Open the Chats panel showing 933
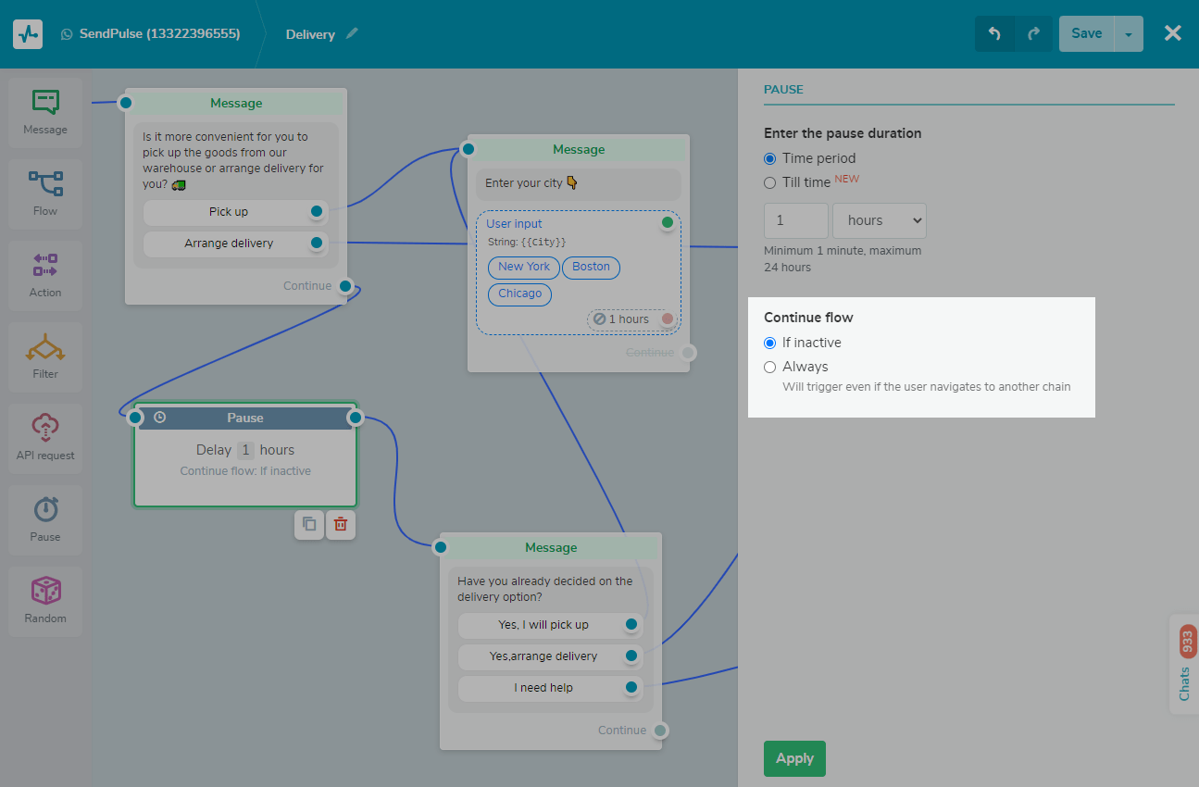 (1182, 665)
